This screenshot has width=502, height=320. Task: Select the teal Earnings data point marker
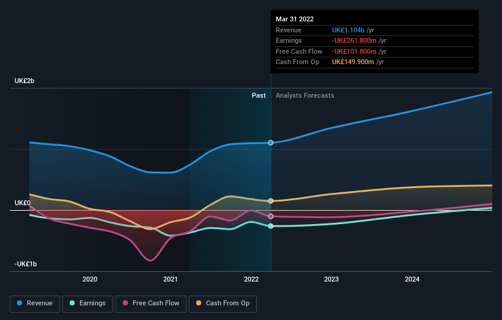pyautogui.click(x=271, y=226)
